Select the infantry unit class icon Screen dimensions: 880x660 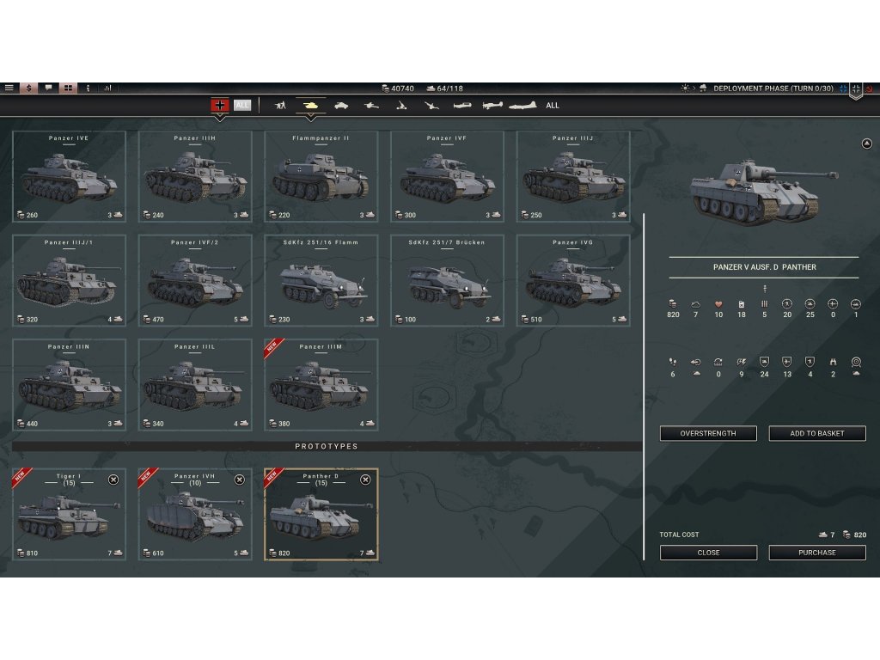point(280,106)
